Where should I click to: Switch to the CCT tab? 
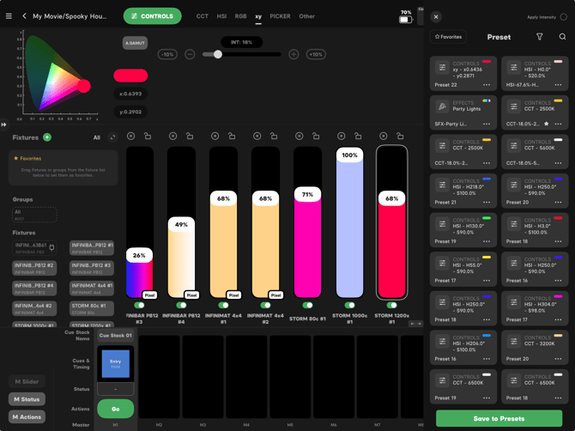[202, 16]
